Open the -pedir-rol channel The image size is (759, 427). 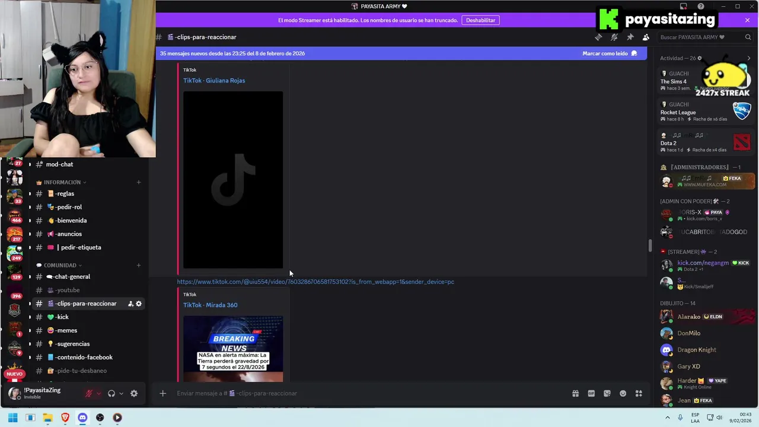[87, 207]
